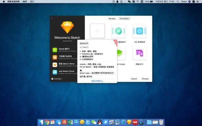The image size is (202, 126).
Task: Click the Siri icon in menu bar
Action: coord(189,2)
